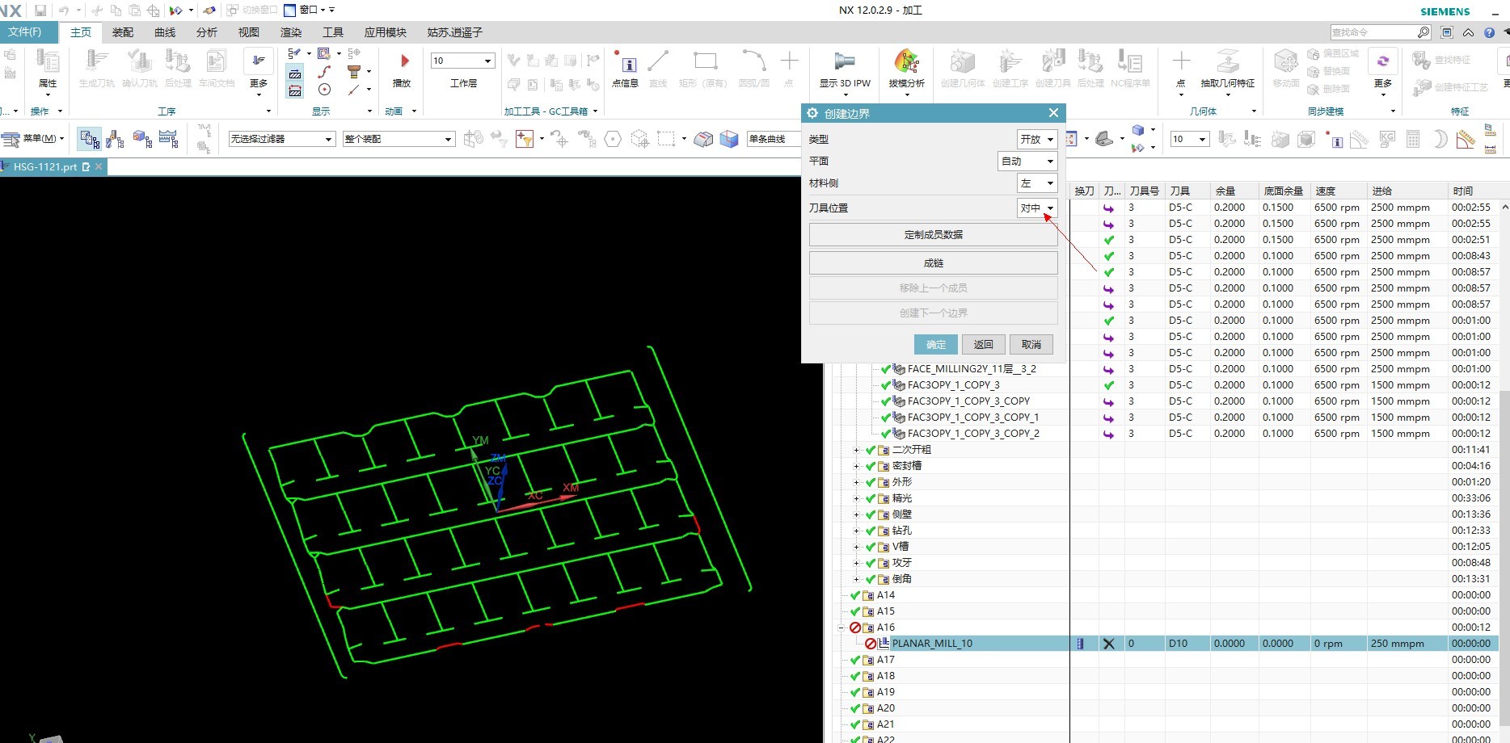Screen dimensions: 1510x743
Task: Click 确定 in the 创建边界 dialog
Action: [936, 344]
